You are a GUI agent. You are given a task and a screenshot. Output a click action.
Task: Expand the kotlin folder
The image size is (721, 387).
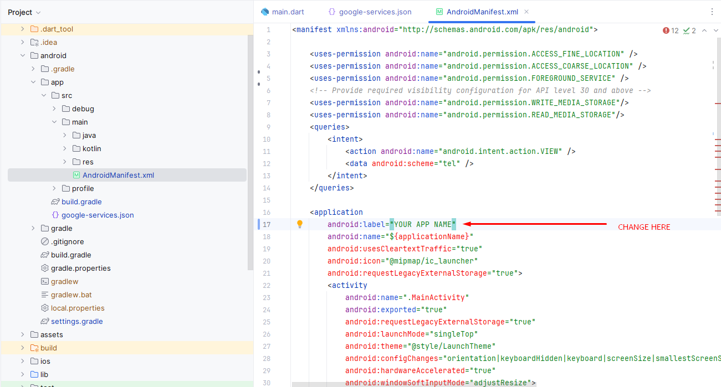pos(65,148)
